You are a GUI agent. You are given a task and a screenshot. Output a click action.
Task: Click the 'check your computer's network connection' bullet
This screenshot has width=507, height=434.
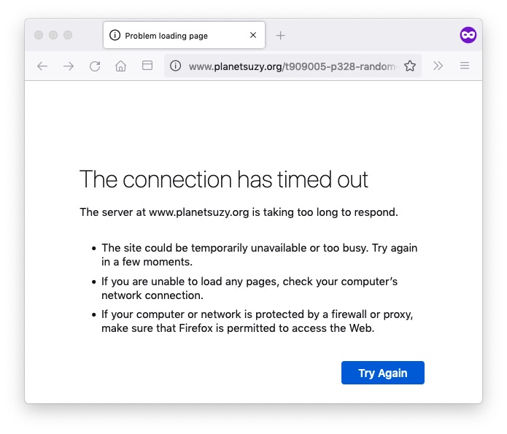249,288
